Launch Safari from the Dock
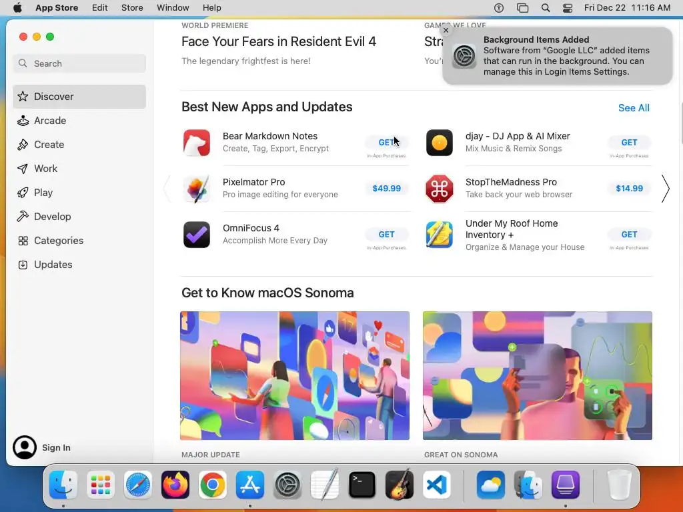Image resolution: width=683 pixels, height=512 pixels. (138, 485)
